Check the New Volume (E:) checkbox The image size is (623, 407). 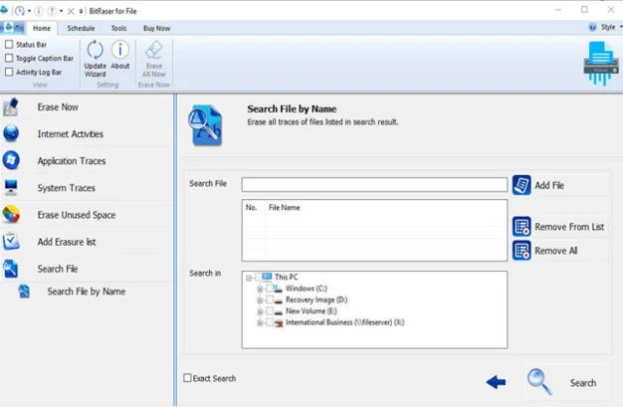click(270, 310)
